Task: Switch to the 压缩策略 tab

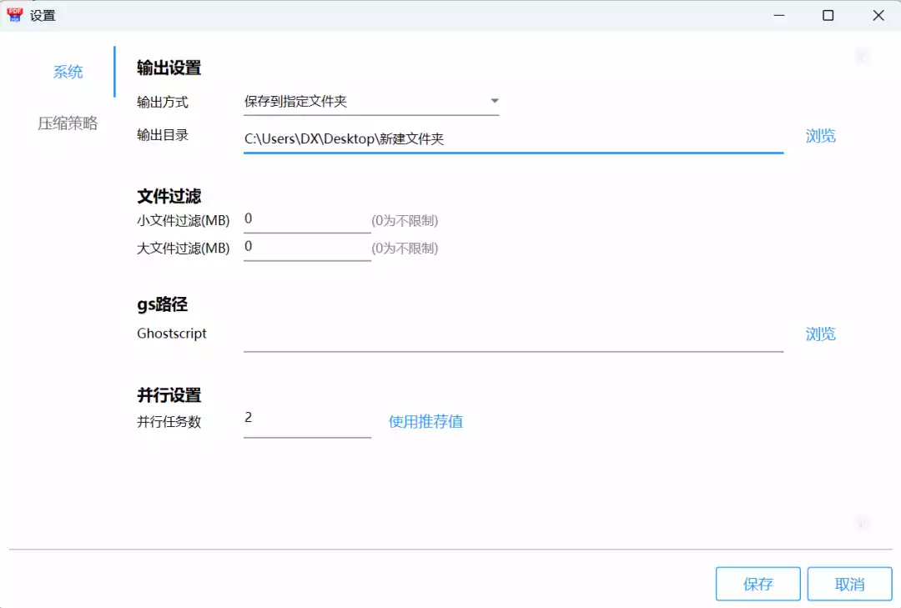Action: click(67, 123)
